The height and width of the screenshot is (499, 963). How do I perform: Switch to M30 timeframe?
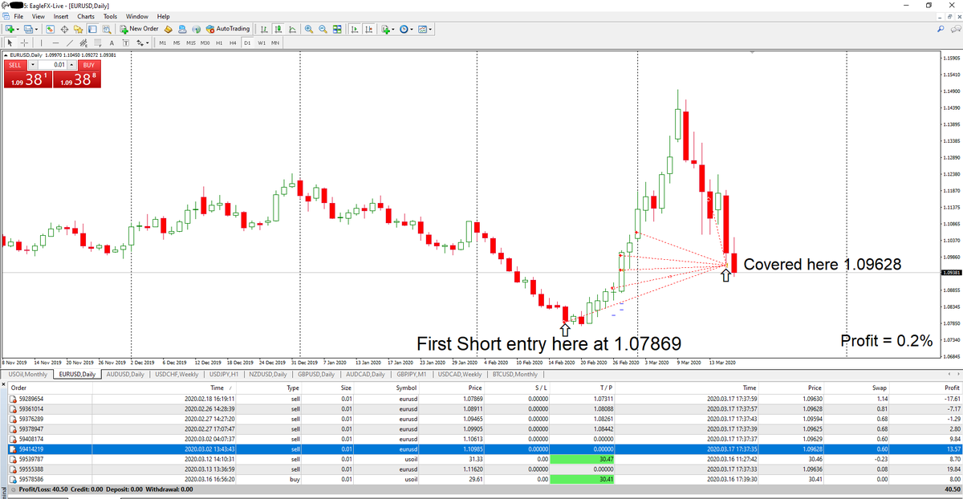[205, 43]
